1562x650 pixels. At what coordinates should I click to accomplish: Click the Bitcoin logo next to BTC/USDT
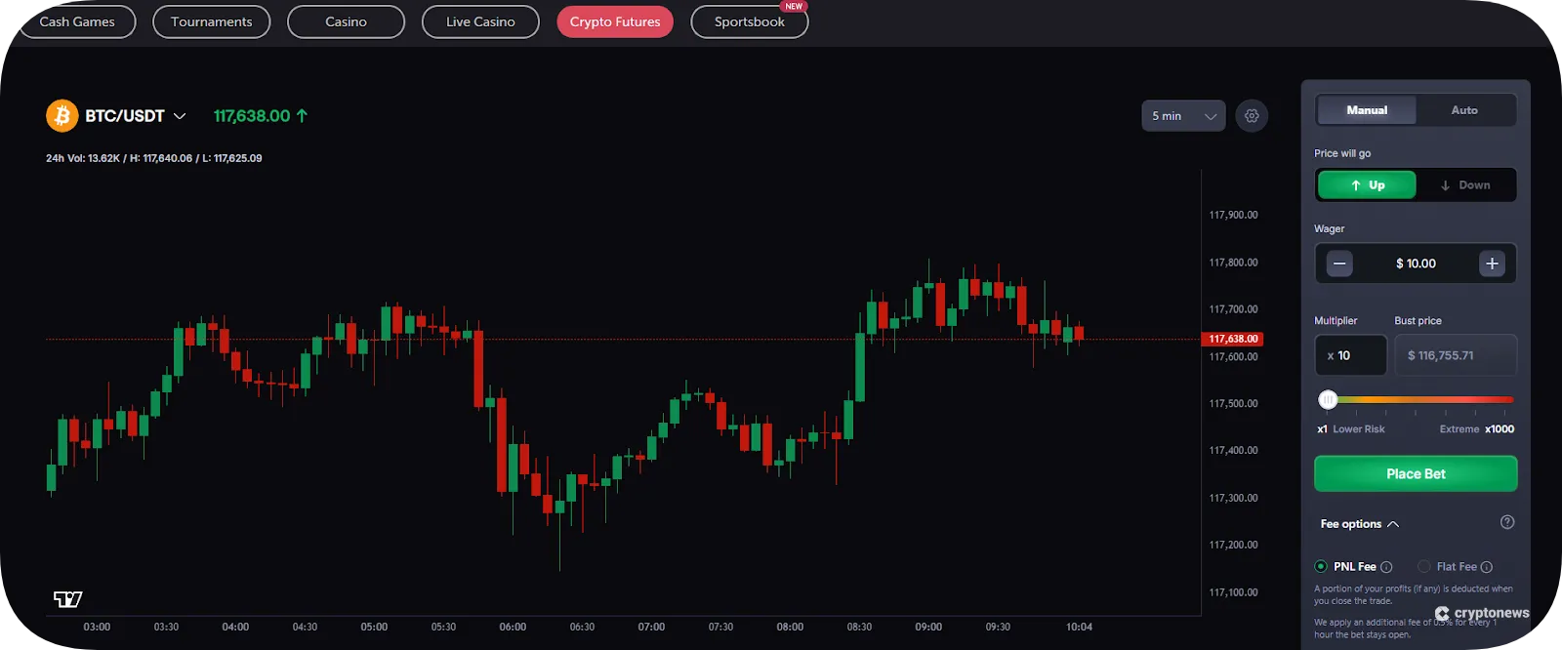(61, 115)
